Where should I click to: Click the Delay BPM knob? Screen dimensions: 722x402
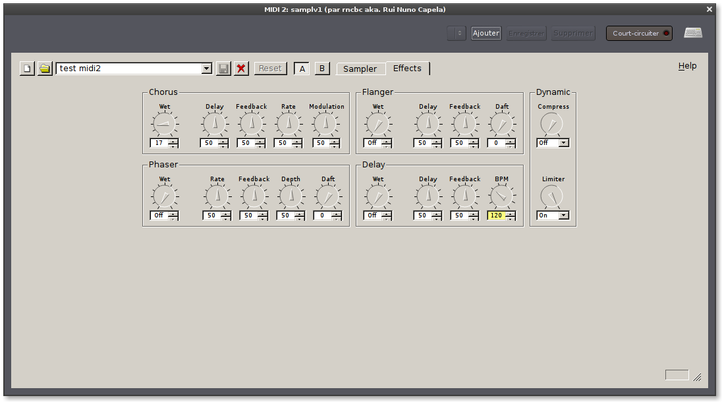[x=502, y=196]
